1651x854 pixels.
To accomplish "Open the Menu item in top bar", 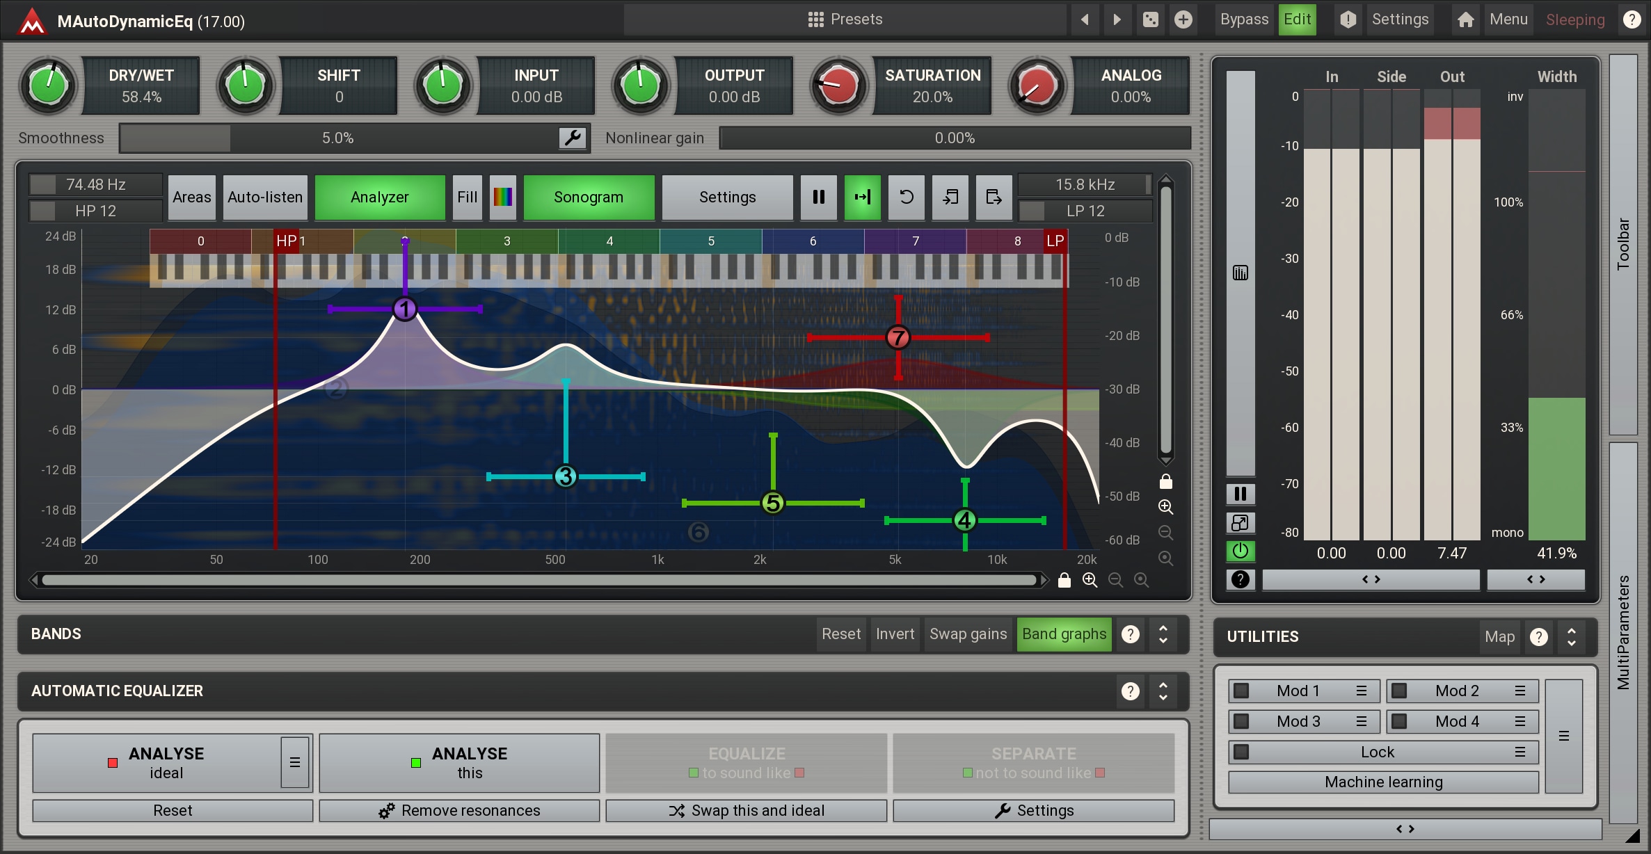I will pos(1508,19).
